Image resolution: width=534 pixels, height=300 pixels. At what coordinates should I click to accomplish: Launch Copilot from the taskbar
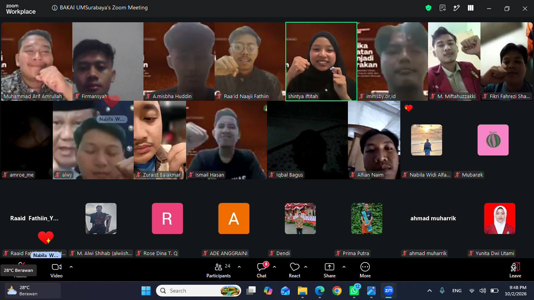point(268,291)
